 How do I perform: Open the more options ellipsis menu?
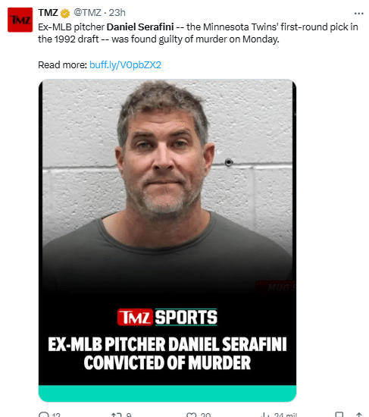pyautogui.click(x=358, y=14)
